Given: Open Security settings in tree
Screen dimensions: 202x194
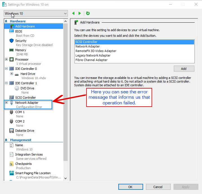Looking at the screenshot, I should (x=21, y=41).
